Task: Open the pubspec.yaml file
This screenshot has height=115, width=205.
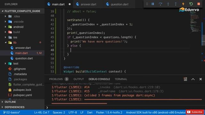Action: (x=22, y=95)
